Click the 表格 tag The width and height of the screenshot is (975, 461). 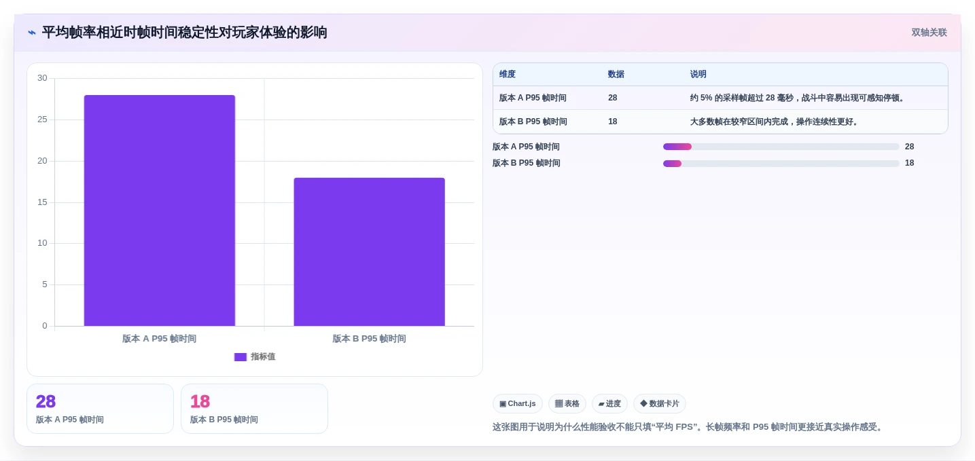pos(567,404)
